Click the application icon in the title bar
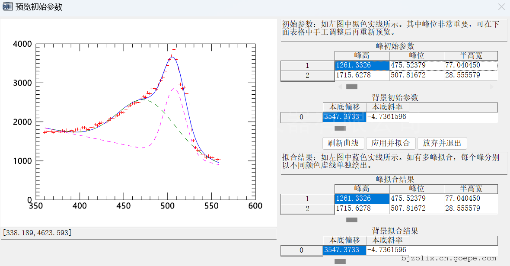The height and width of the screenshot is (266, 510). [x=7, y=7]
